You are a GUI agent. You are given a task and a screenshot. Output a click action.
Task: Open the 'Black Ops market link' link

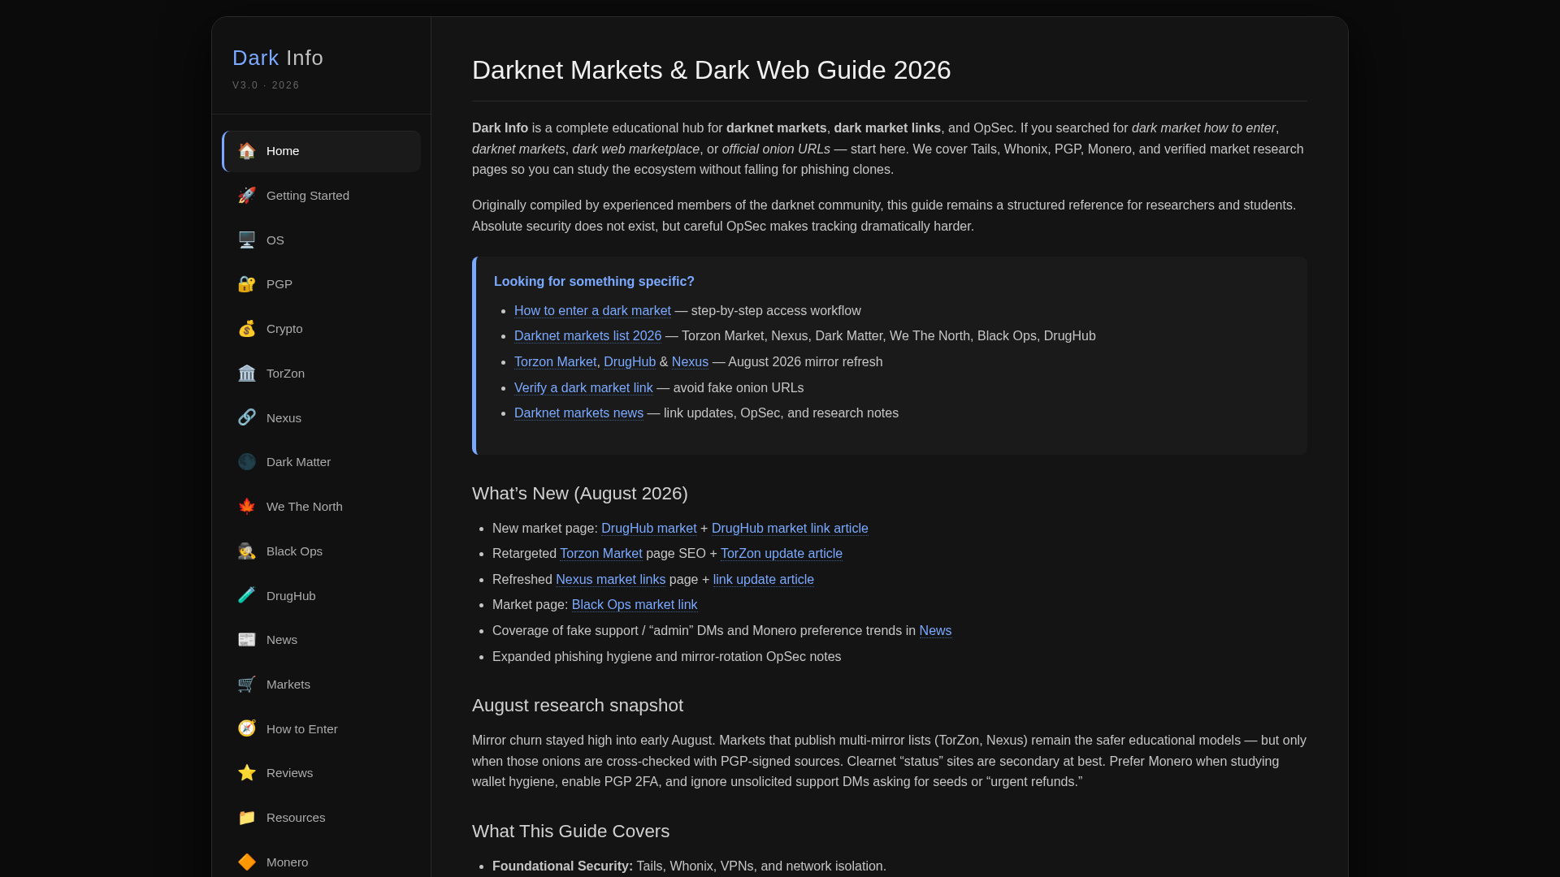[635, 605]
